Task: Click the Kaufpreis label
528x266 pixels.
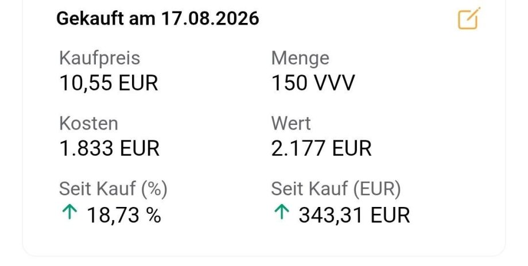Action: click(x=100, y=58)
